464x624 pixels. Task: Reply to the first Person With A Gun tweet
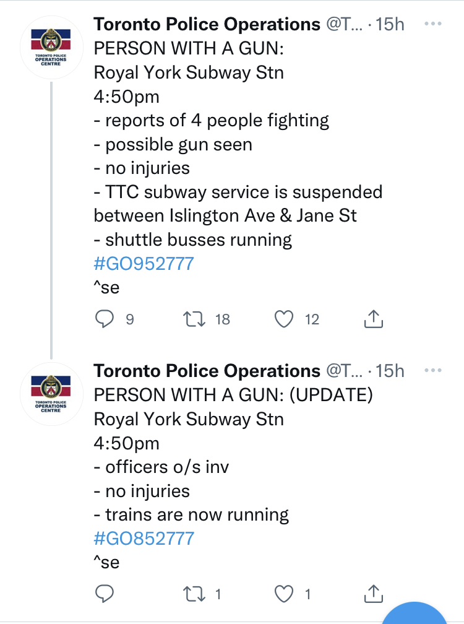pyautogui.click(x=105, y=319)
